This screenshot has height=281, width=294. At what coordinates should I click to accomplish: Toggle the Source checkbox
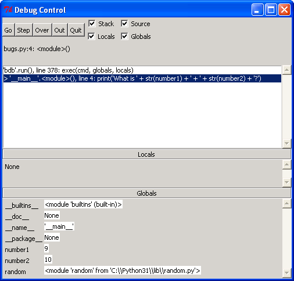click(124, 24)
